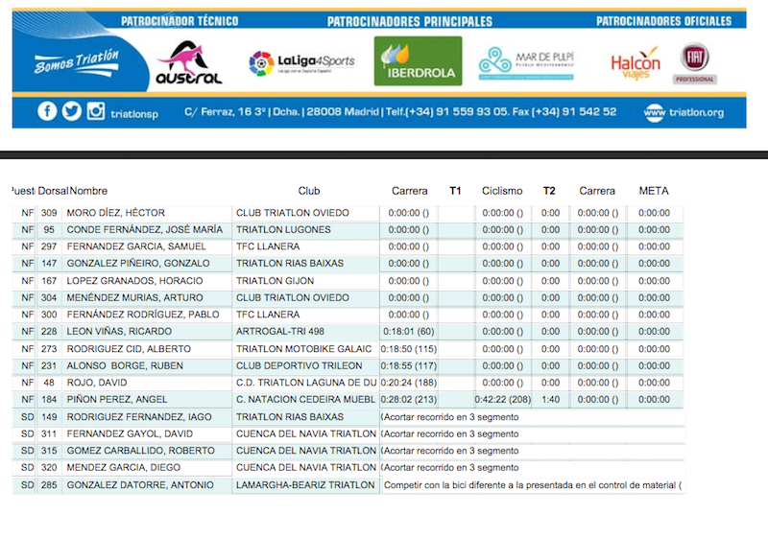The image size is (768, 538).
Task: Click the Austral kangaroo logo
Action: tap(189, 62)
